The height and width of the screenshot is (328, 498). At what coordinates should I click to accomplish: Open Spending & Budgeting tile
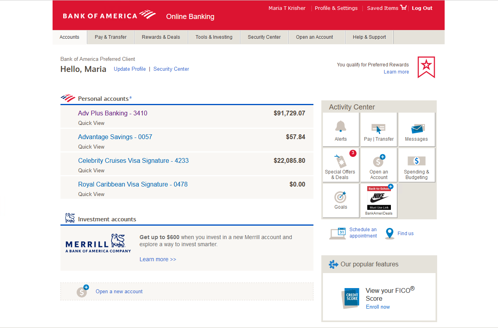click(417, 165)
